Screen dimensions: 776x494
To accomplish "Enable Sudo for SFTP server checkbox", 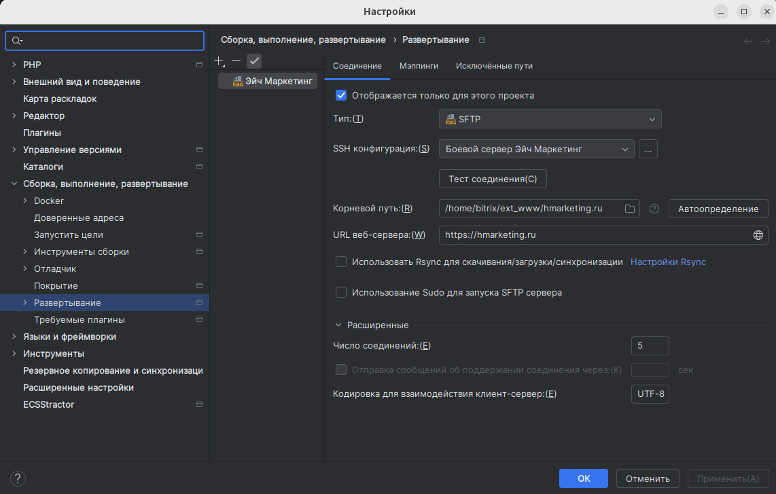I will pos(341,292).
